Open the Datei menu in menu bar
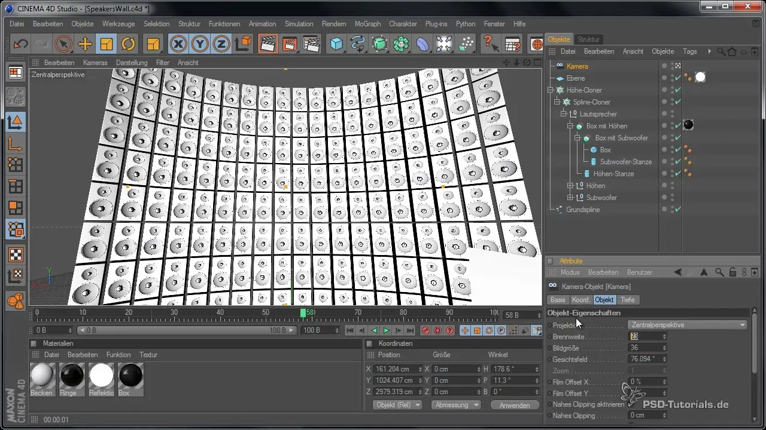The width and height of the screenshot is (766, 430). 17,24
